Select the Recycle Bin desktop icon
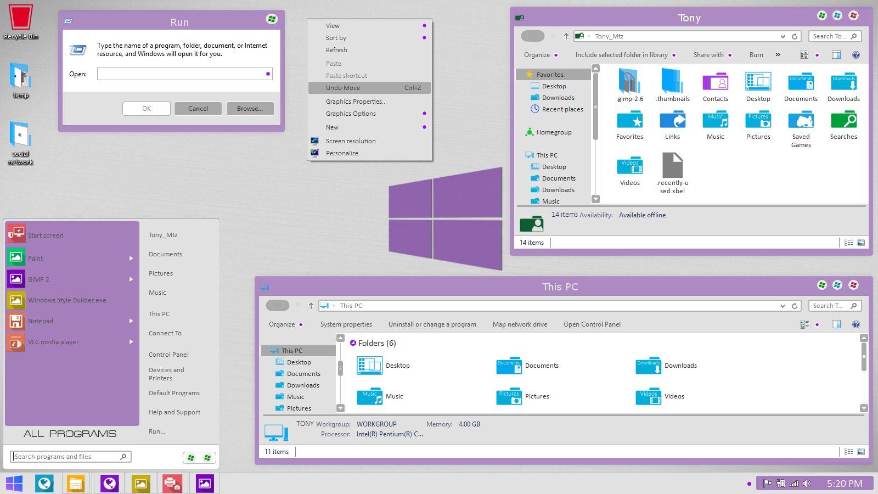The width and height of the screenshot is (878, 494). 21,22
